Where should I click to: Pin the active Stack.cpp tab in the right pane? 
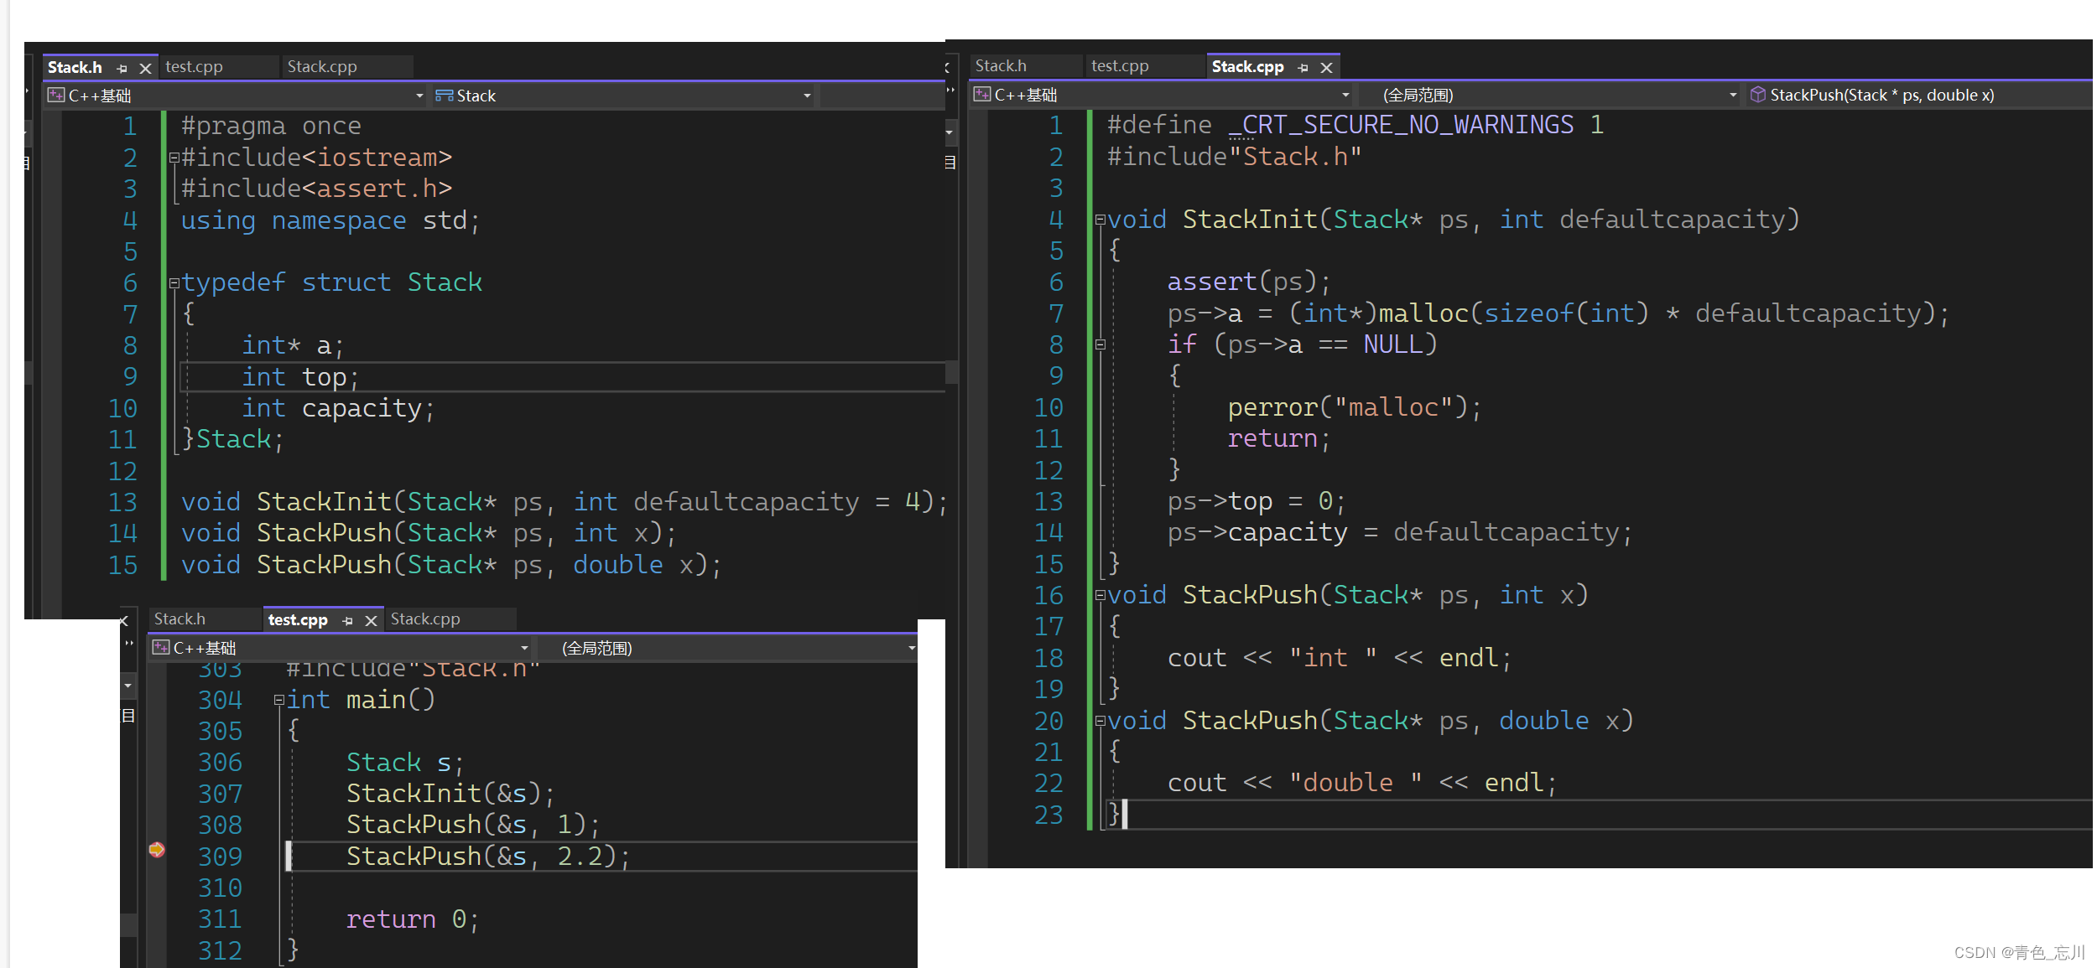(x=1303, y=67)
